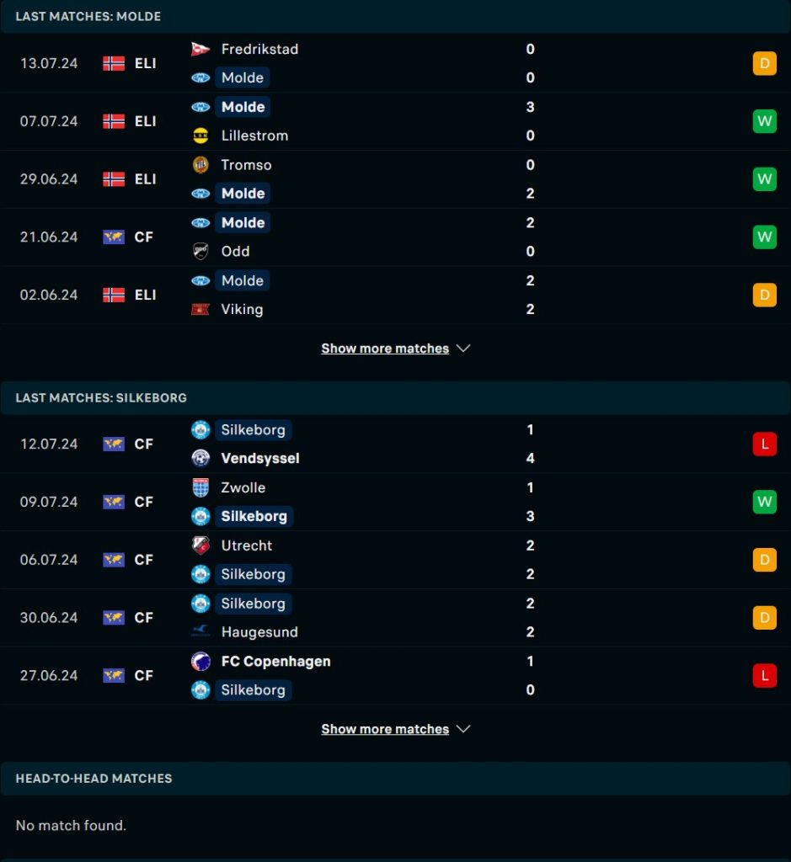Open the Last Matches: Silkeborg section header
791x862 pixels.
point(396,397)
